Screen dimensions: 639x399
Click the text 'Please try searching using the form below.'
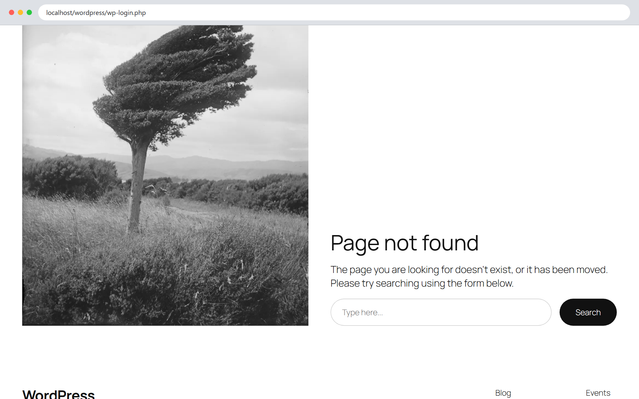pyautogui.click(x=422, y=283)
